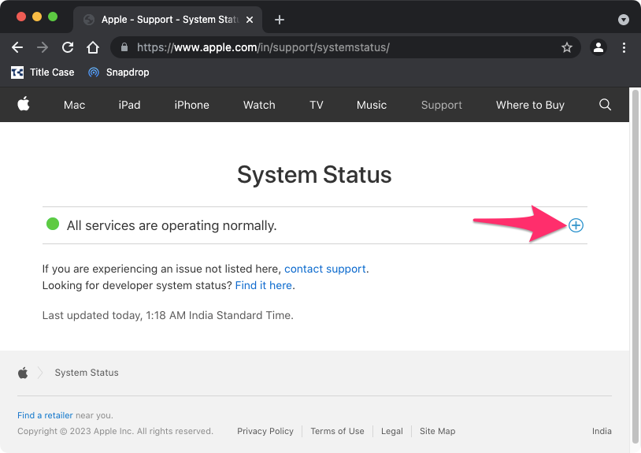
Task: Open the Privacy Policy footer link
Action: (265, 431)
